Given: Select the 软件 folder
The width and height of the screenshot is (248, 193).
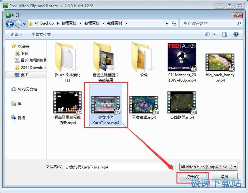Looking at the screenshot, I should point(144,60).
